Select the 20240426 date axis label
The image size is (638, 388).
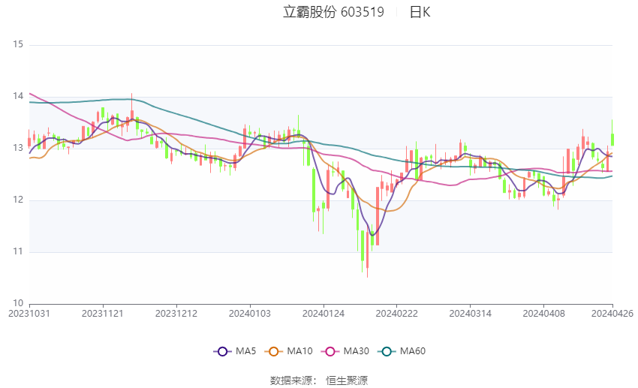(612, 314)
